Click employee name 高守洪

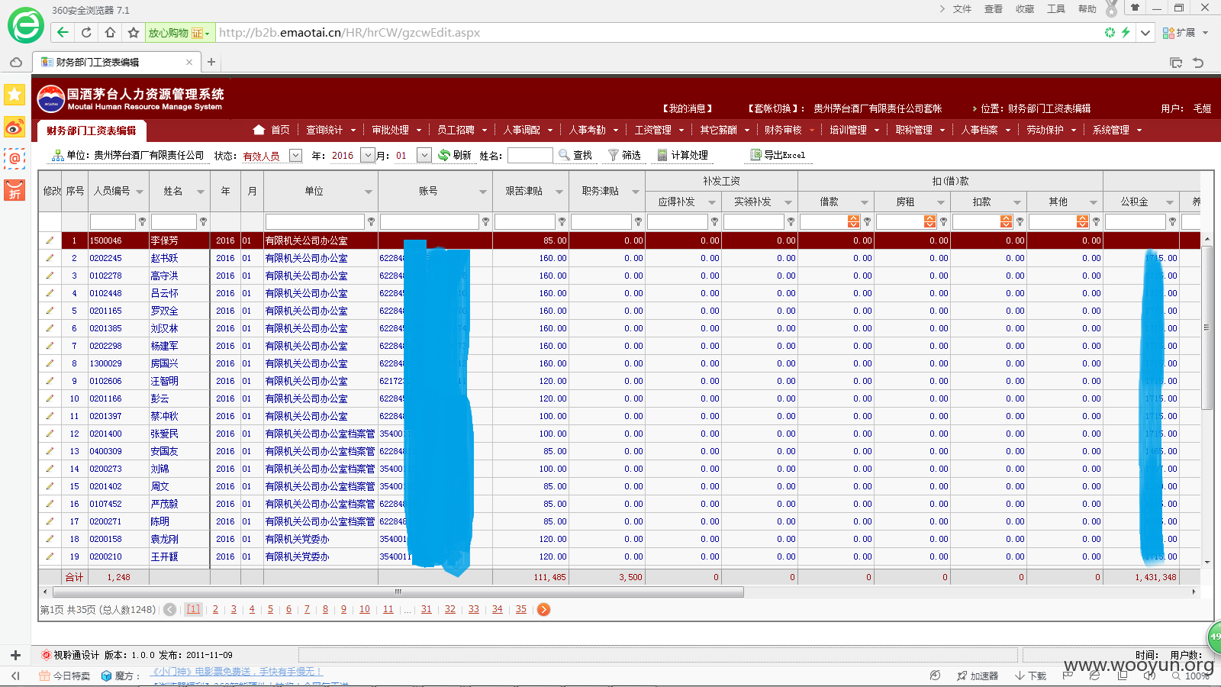click(x=165, y=276)
